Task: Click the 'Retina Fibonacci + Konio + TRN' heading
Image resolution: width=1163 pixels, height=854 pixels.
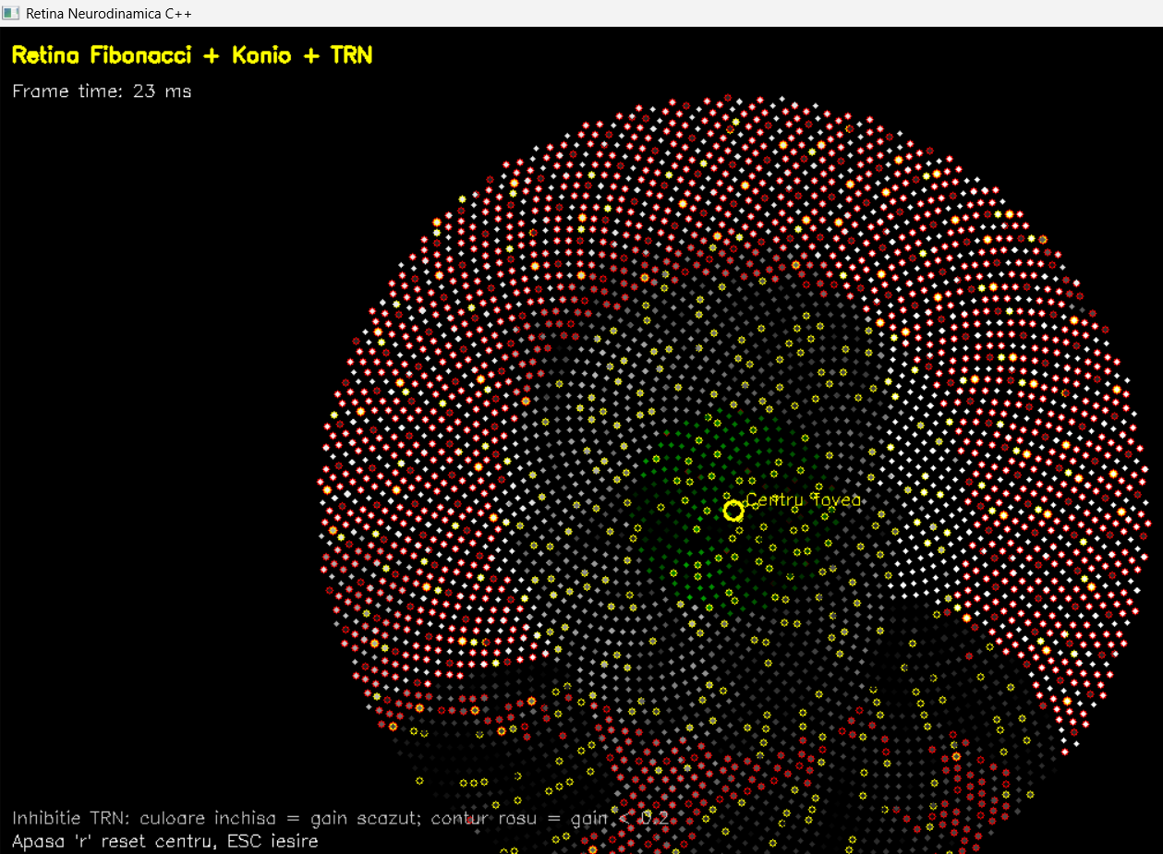Action: (x=192, y=55)
